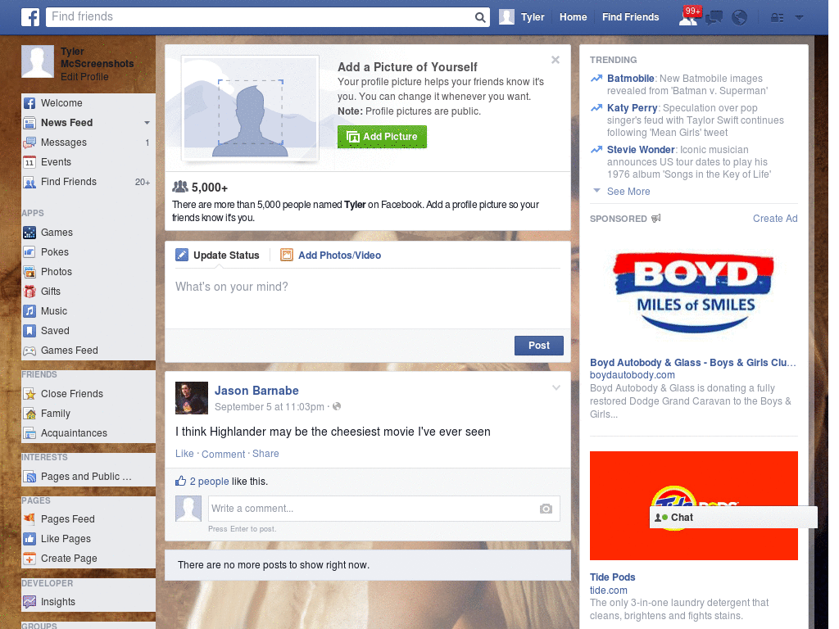Click the Events calendar icon
This screenshot has width=839, height=629.
[29, 162]
